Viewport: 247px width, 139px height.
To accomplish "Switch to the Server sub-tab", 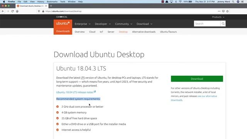I will click(111, 32).
